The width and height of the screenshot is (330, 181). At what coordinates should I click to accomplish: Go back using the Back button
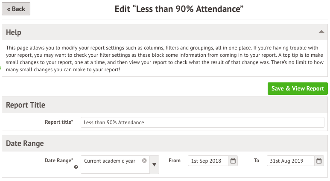click(16, 9)
